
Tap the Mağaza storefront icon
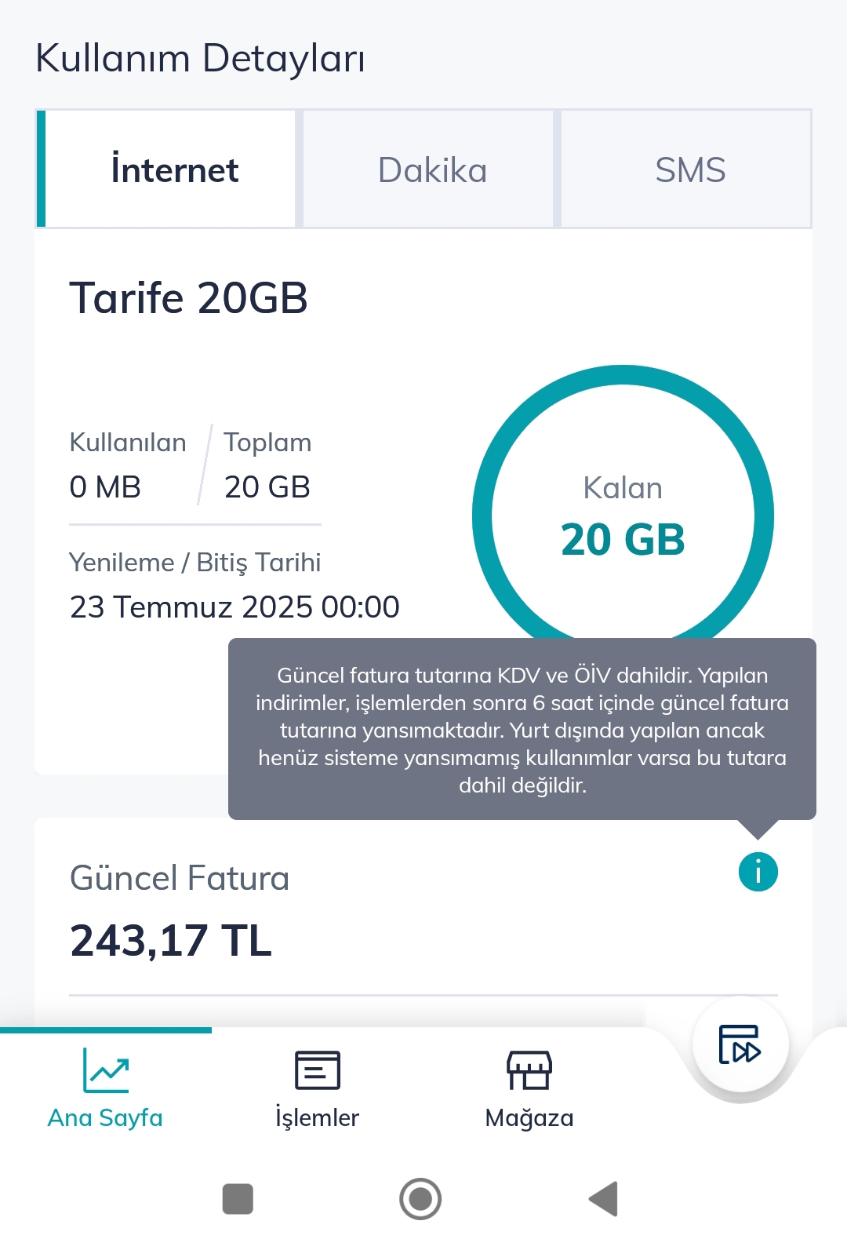point(529,1070)
